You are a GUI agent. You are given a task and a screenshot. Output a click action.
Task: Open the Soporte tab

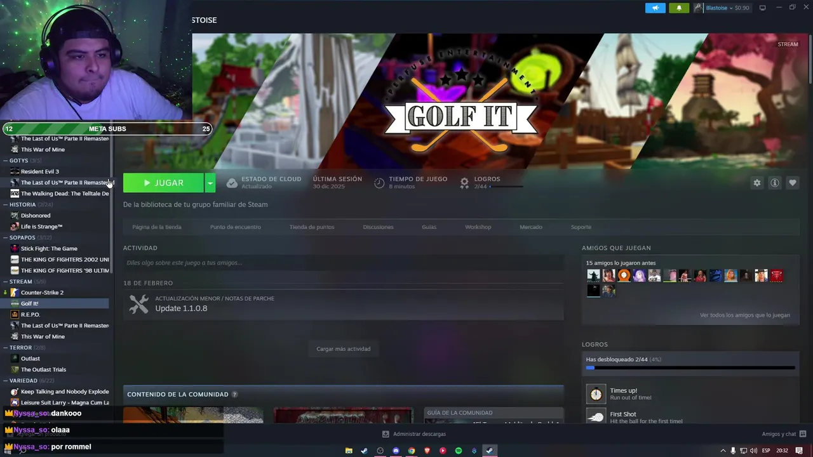tap(581, 227)
